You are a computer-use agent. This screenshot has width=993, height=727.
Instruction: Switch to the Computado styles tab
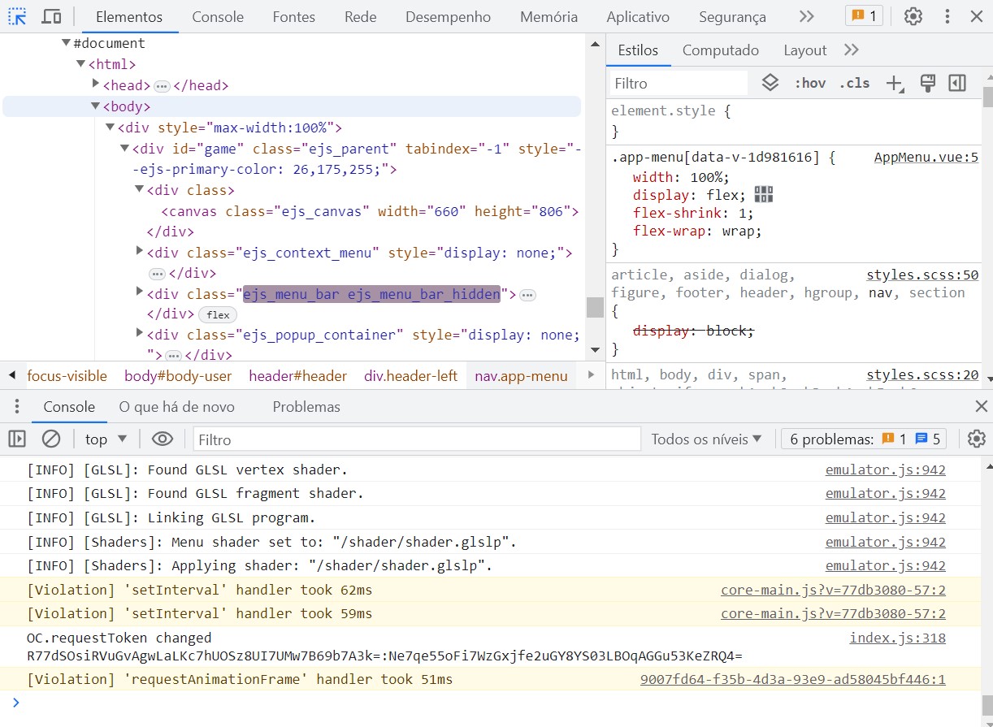coord(720,50)
